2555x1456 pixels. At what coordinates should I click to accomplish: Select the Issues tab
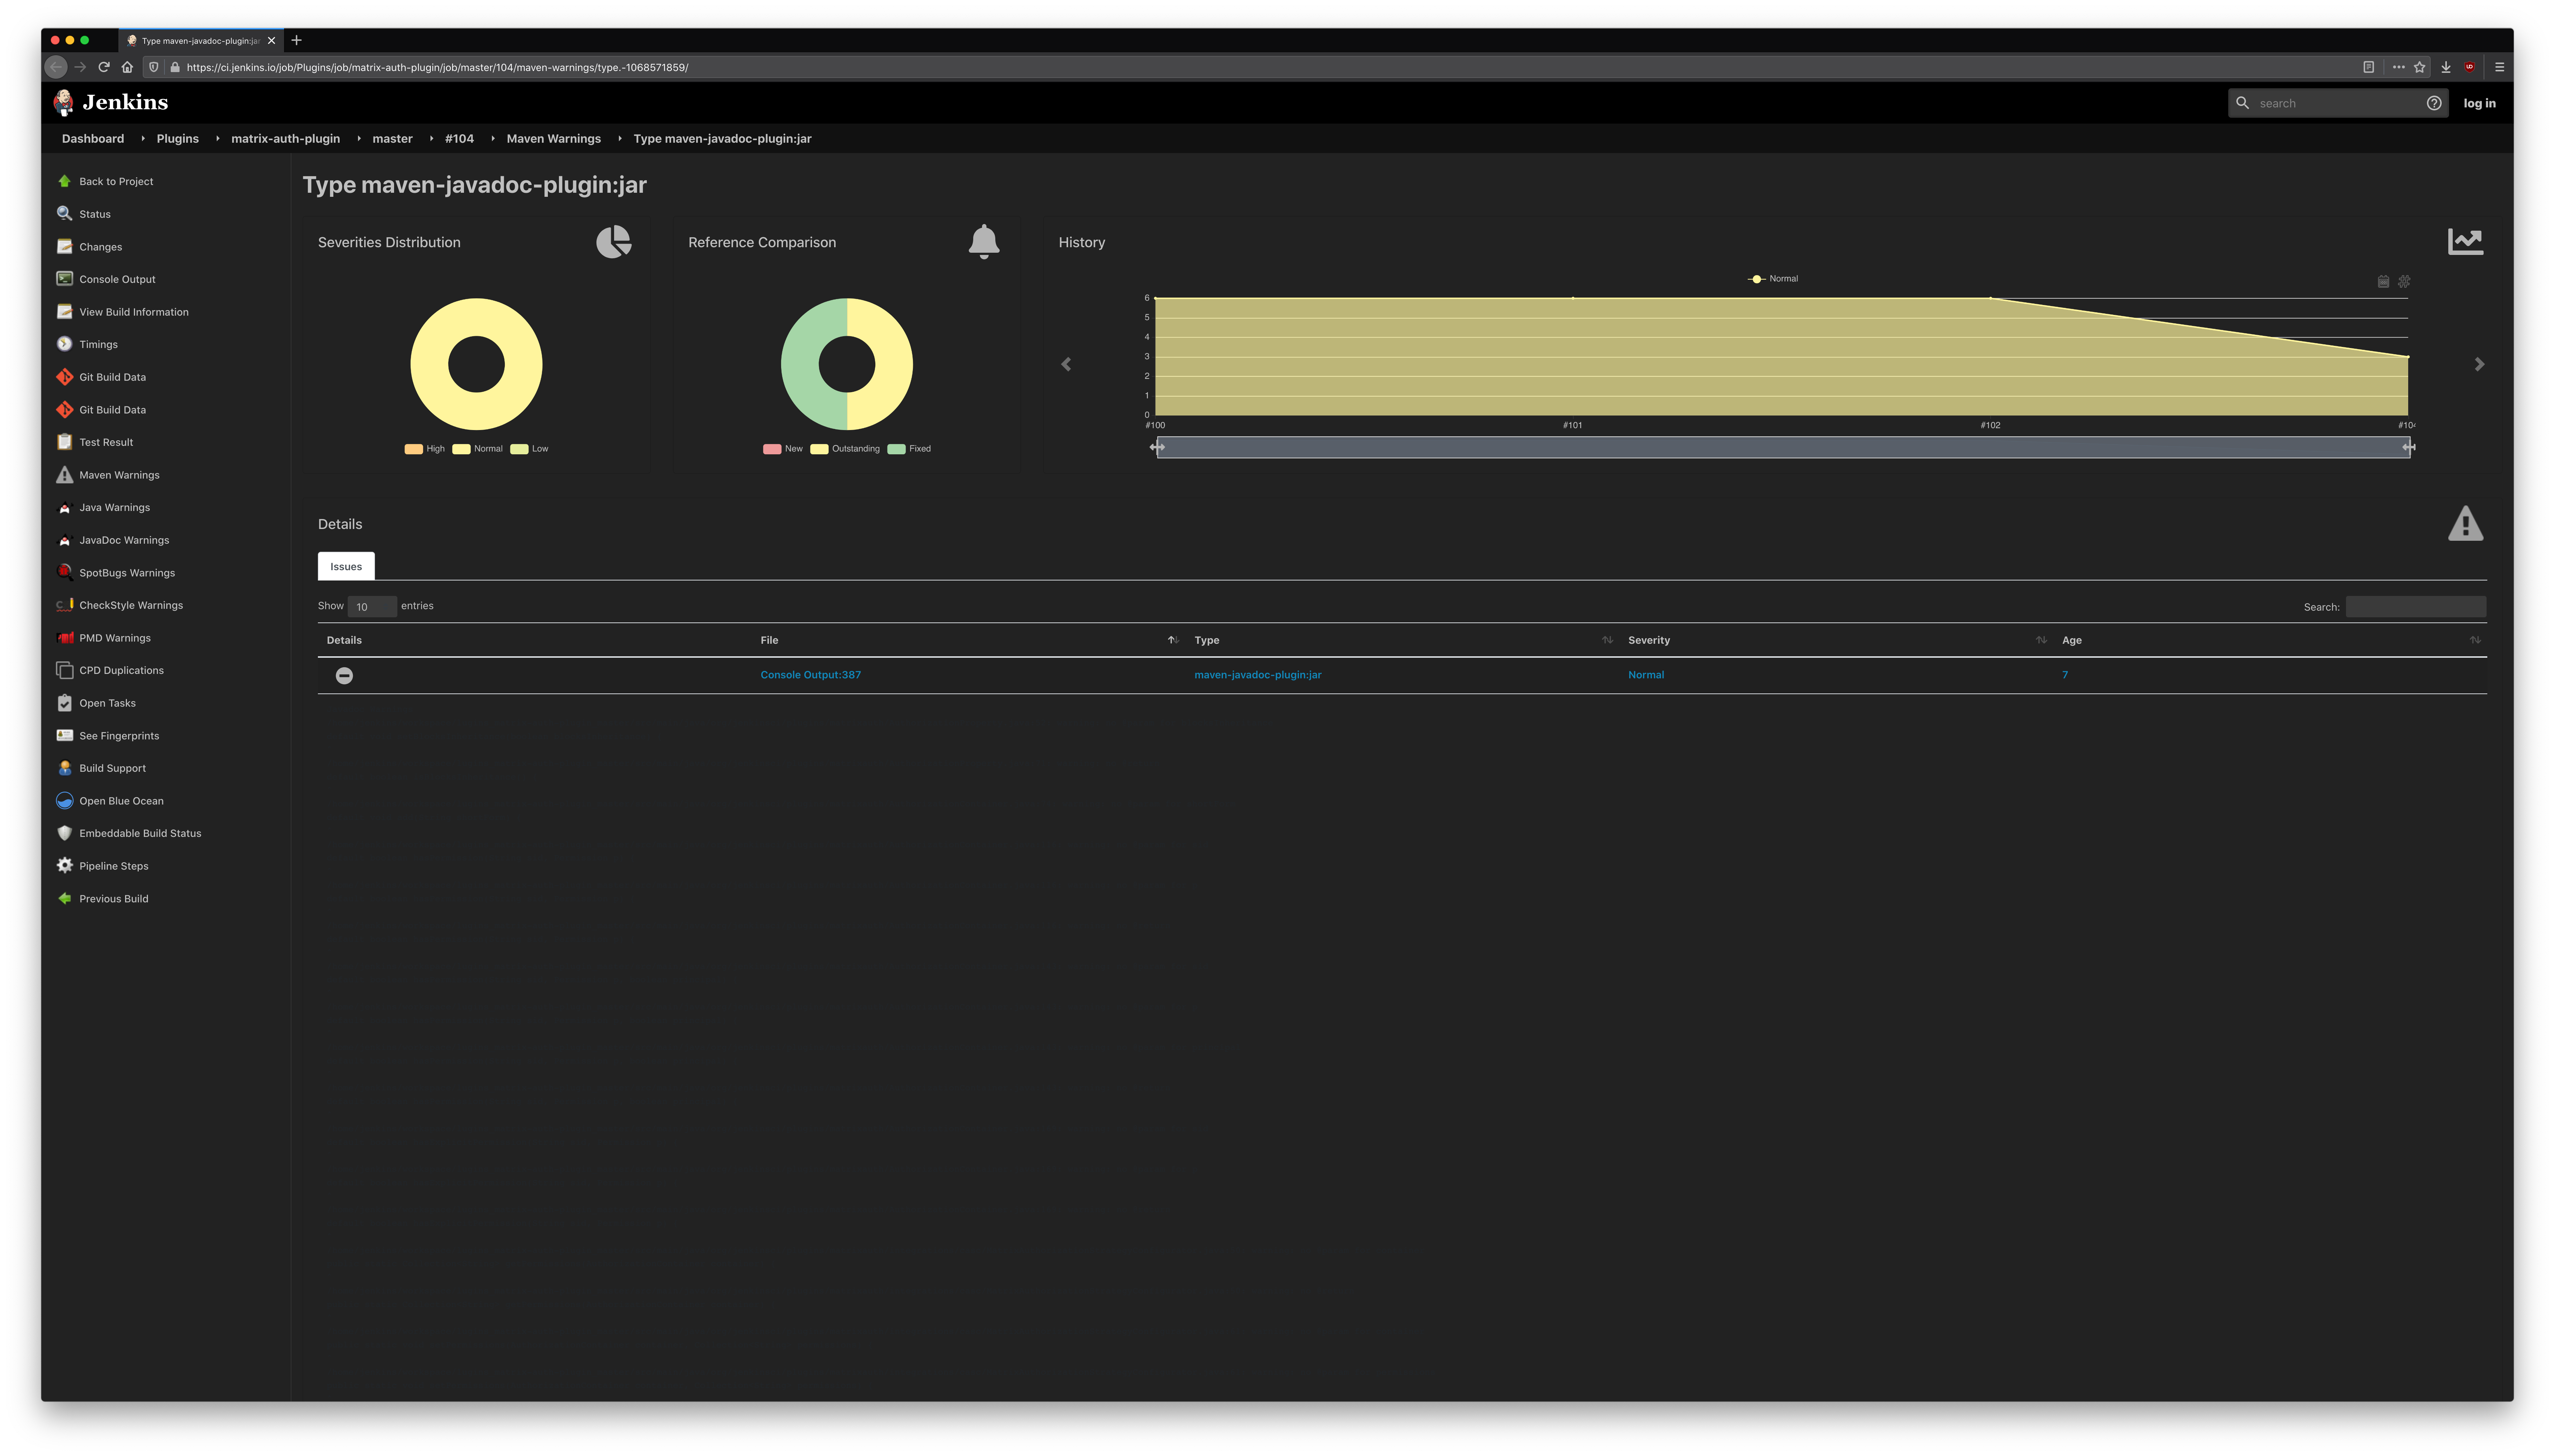point(346,566)
